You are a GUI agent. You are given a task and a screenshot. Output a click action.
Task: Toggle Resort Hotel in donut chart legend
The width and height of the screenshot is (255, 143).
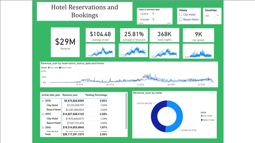(x=208, y=120)
